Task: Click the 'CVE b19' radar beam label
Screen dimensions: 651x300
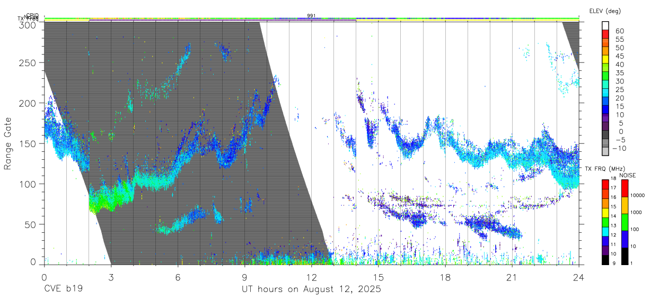Action: [x=63, y=289]
